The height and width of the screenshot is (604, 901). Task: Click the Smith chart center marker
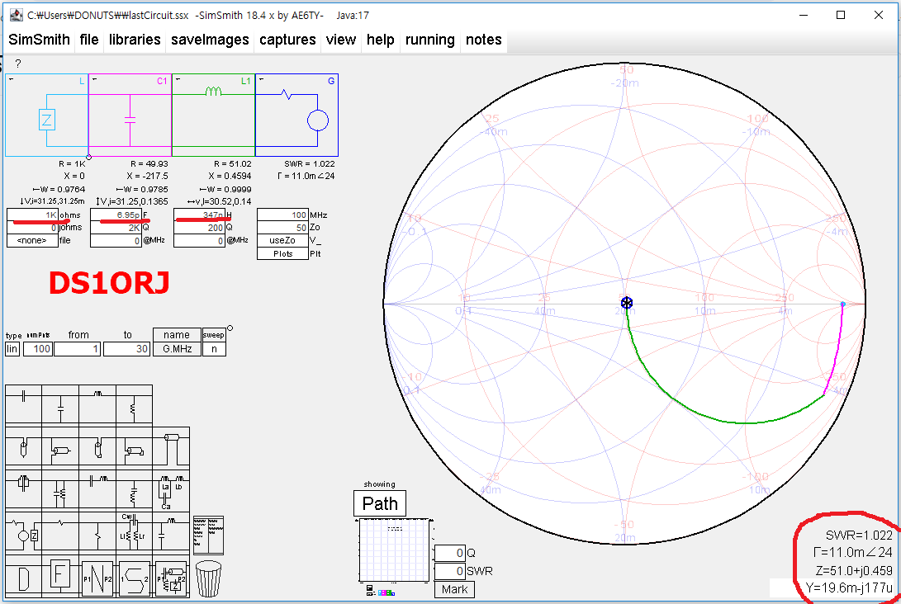[626, 303]
